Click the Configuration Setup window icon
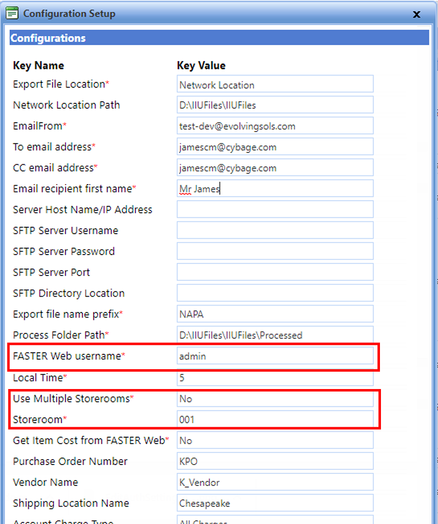This screenshot has width=438, height=524. click(x=12, y=13)
